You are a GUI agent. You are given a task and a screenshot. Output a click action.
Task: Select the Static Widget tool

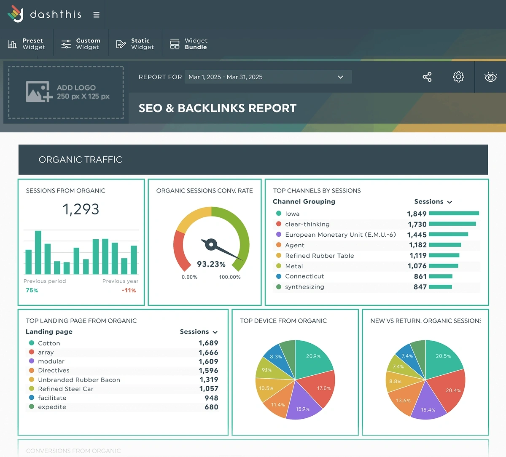coord(135,43)
